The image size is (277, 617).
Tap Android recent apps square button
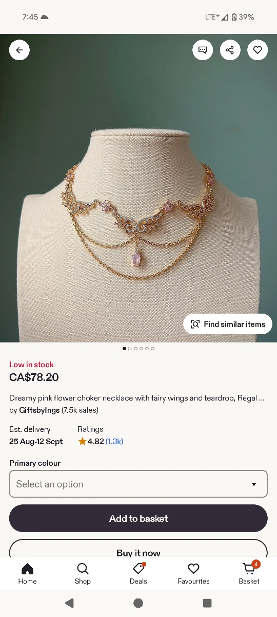tap(207, 603)
